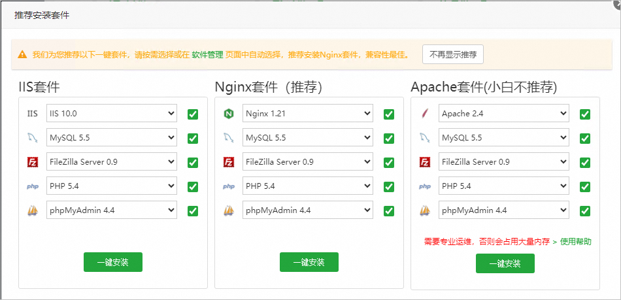Open the Nginx 1.21 version dropdown
Screen dimensions: 621x300
(307, 114)
